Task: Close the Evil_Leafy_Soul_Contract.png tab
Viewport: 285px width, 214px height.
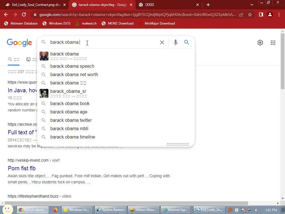Action: tap(65, 5)
